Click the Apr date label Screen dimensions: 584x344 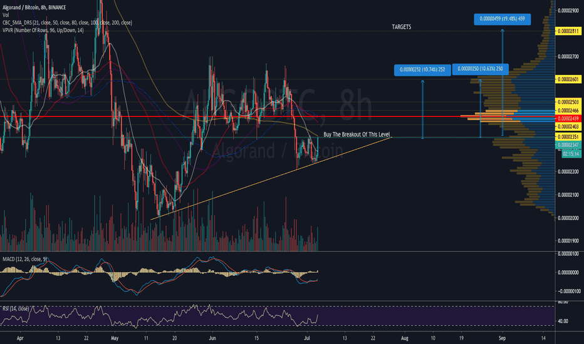(20, 338)
